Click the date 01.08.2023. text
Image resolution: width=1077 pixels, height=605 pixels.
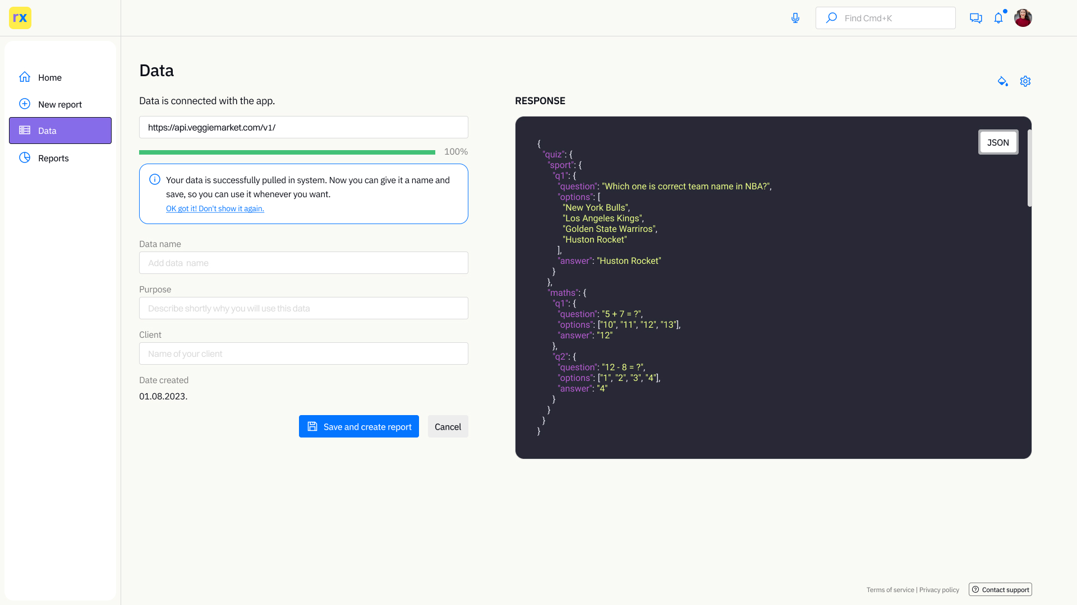[x=163, y=396]
